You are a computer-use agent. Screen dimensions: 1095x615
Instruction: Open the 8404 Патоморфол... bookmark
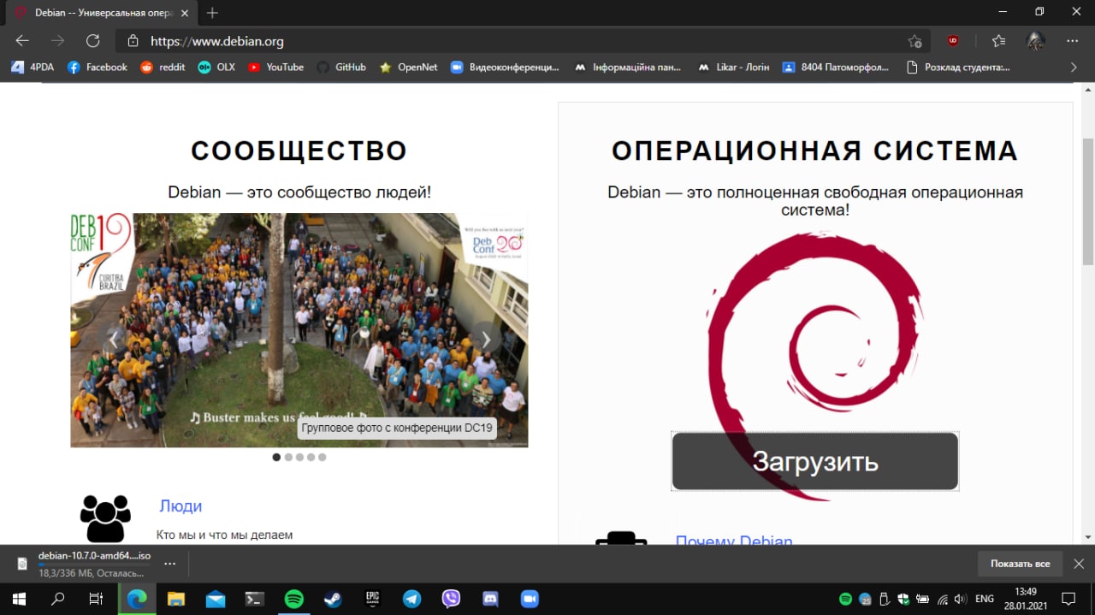pyautogui.click(x=836, y=67)
